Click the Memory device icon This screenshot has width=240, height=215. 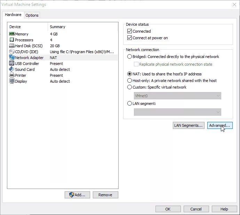(x=12, y=34)
